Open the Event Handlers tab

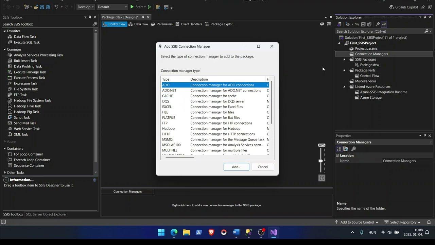click(x=189, y=24)
